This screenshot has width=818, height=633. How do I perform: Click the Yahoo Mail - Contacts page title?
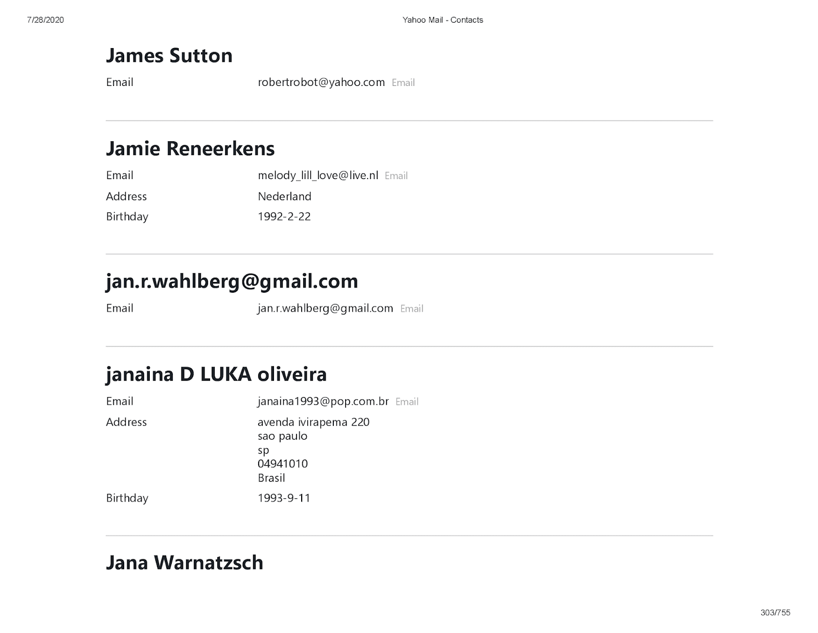click(x=443, y=20)
